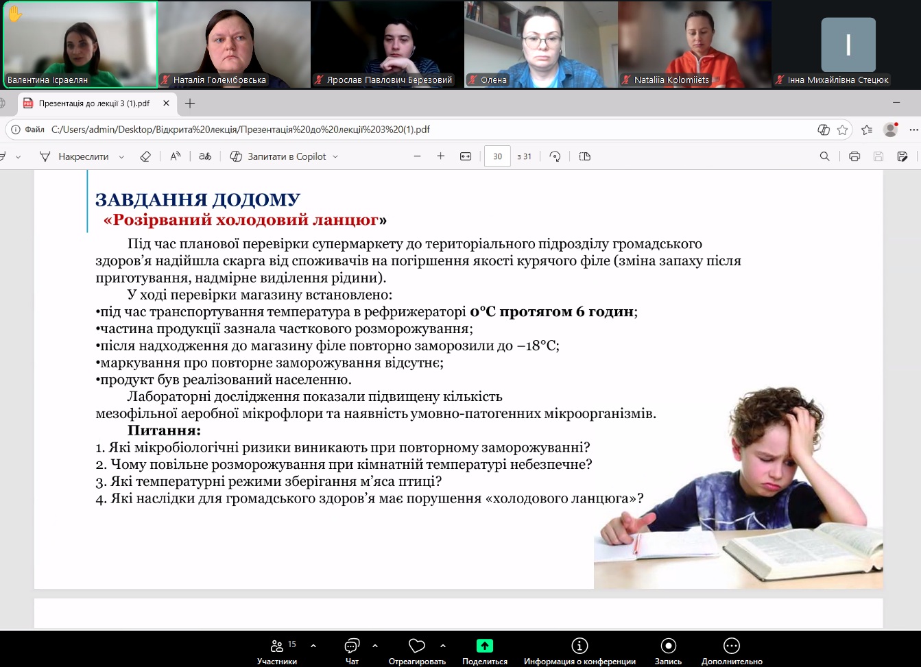This screenshot has width=921, height=667.
Task: Select the eraser tool in PDF toolbar
Action: pos(145,156)
